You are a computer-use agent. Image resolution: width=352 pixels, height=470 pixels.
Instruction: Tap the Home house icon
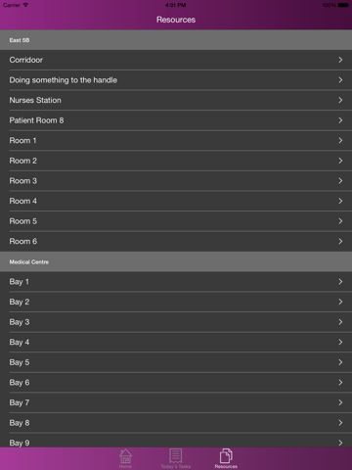(x=125, y=456)
